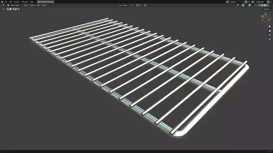Choose the Invert selection mode icon

16,9
